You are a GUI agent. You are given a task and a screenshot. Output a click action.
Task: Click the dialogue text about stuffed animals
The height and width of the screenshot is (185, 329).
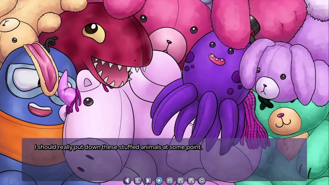click(x=118, y=147)
